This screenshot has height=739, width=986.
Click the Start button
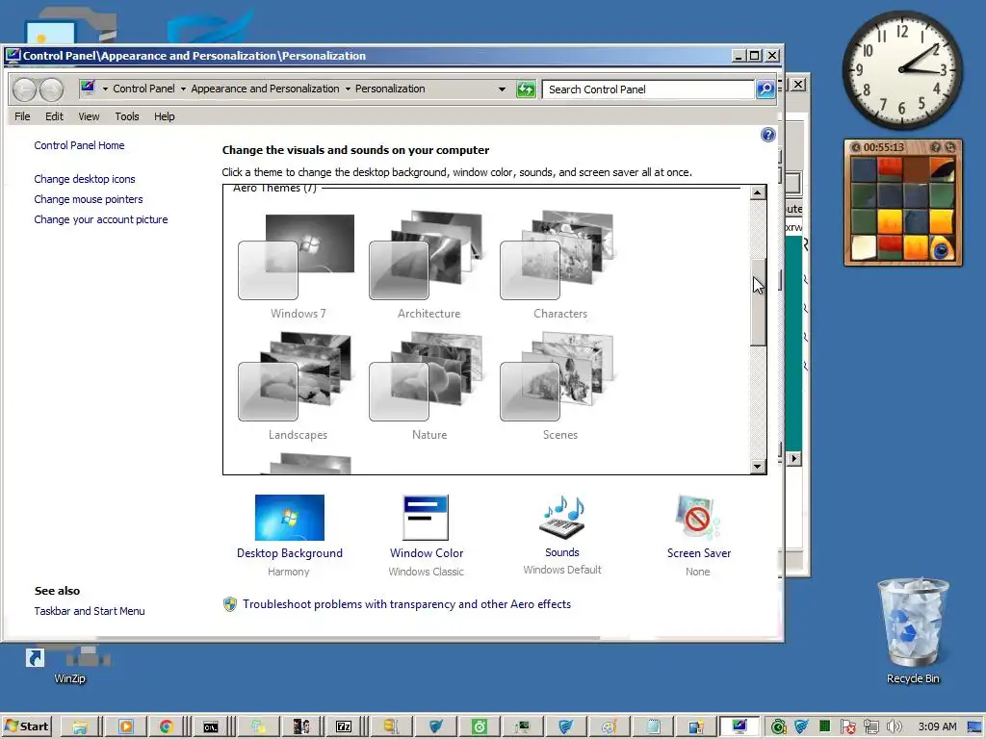tap(26, 727)
